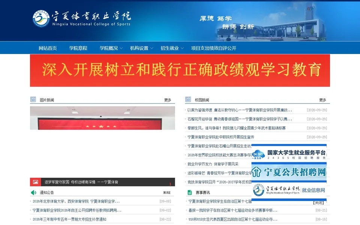Screen dimensions: 360x225
Task: Click the 赛事赛讯 green document icon
Action: click(x=190, y=192)
